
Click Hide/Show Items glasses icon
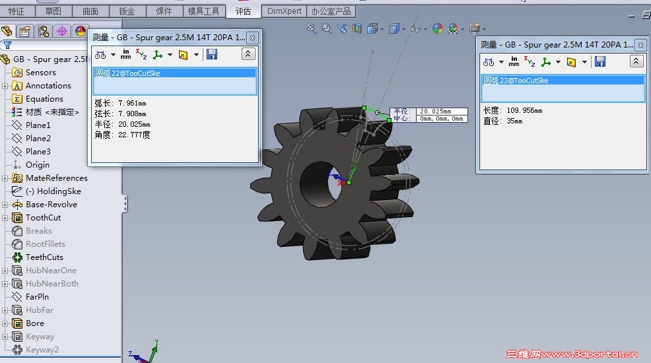coord(415,28)
